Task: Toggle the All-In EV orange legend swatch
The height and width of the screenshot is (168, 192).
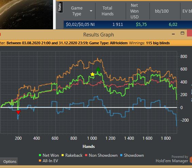Action: (x=40, y=161)
